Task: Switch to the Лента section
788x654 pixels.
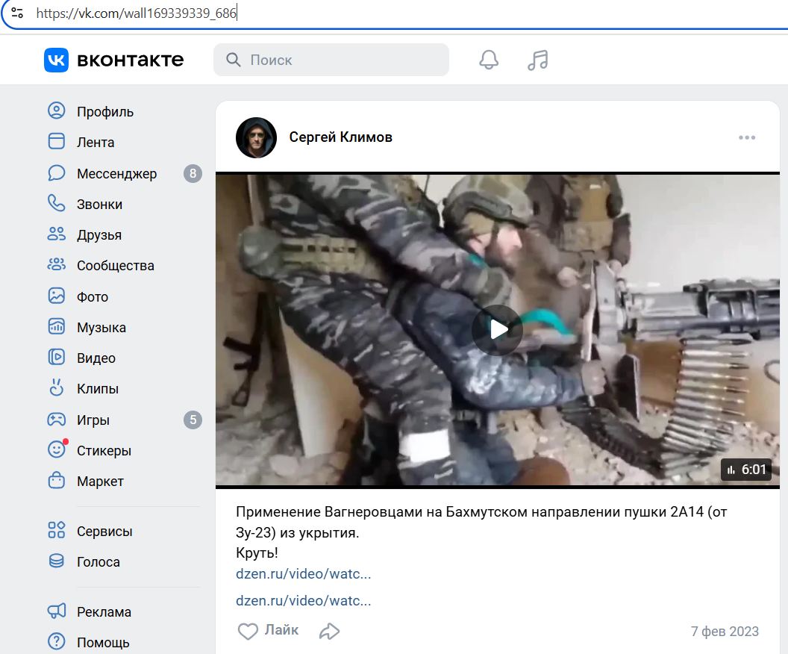Action: coord(56,141)
